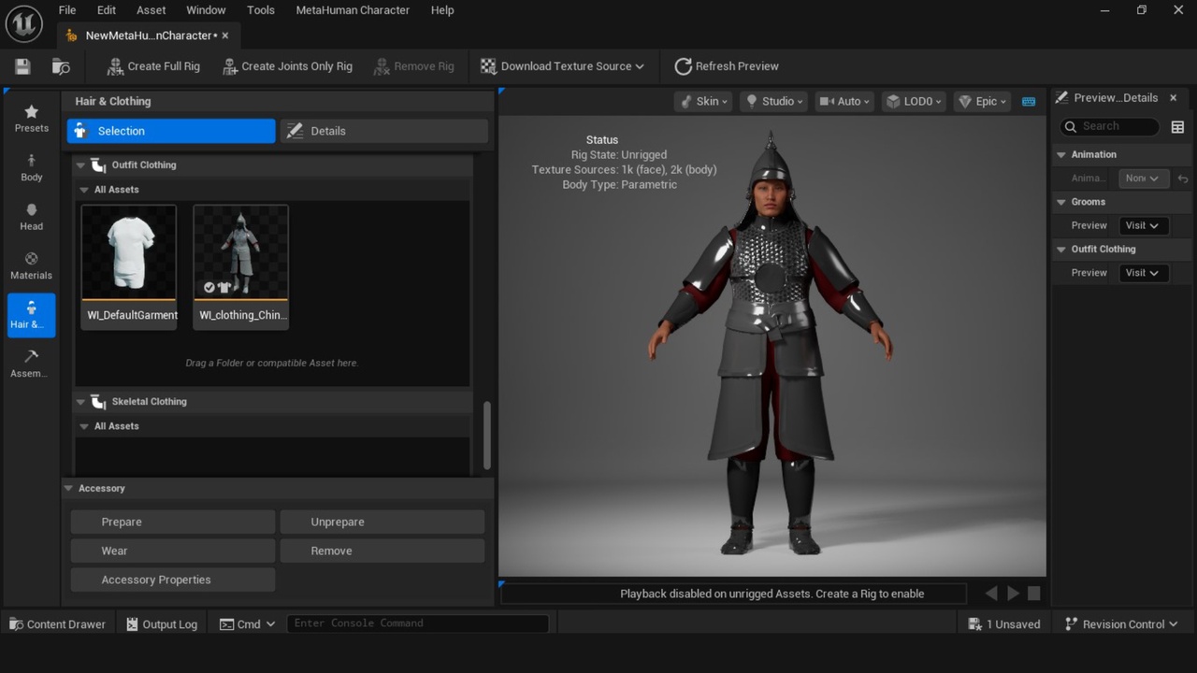Collapse the Grooms category

coord(1061,202)
